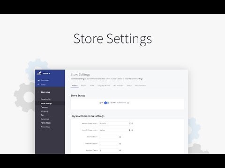Click the Down for Maintenance label
Viewport: 225px width, 168px height.
coord(118,103)
